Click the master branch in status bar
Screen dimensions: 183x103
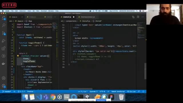7,92
